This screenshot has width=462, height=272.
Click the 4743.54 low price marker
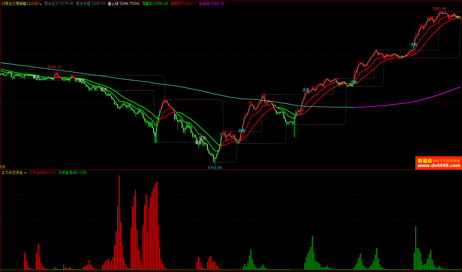pos(215,168)
